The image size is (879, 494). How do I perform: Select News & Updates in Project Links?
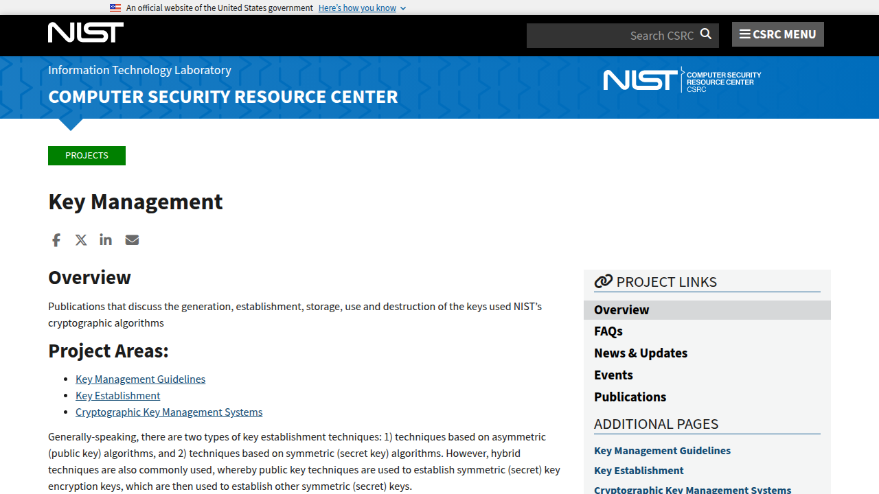click(x=640, y=353)
